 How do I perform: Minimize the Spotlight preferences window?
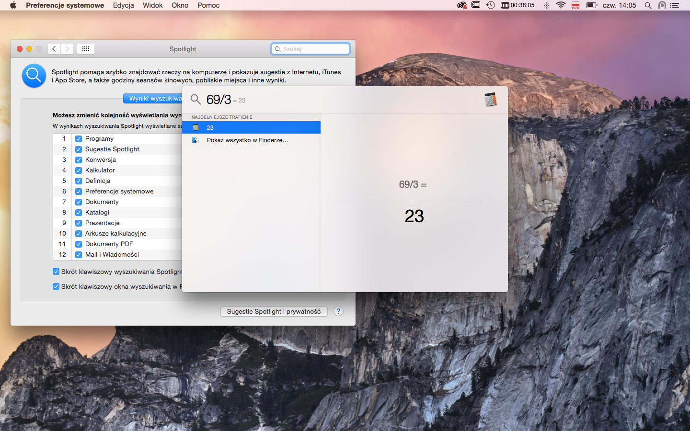click(x=29, y=49)
